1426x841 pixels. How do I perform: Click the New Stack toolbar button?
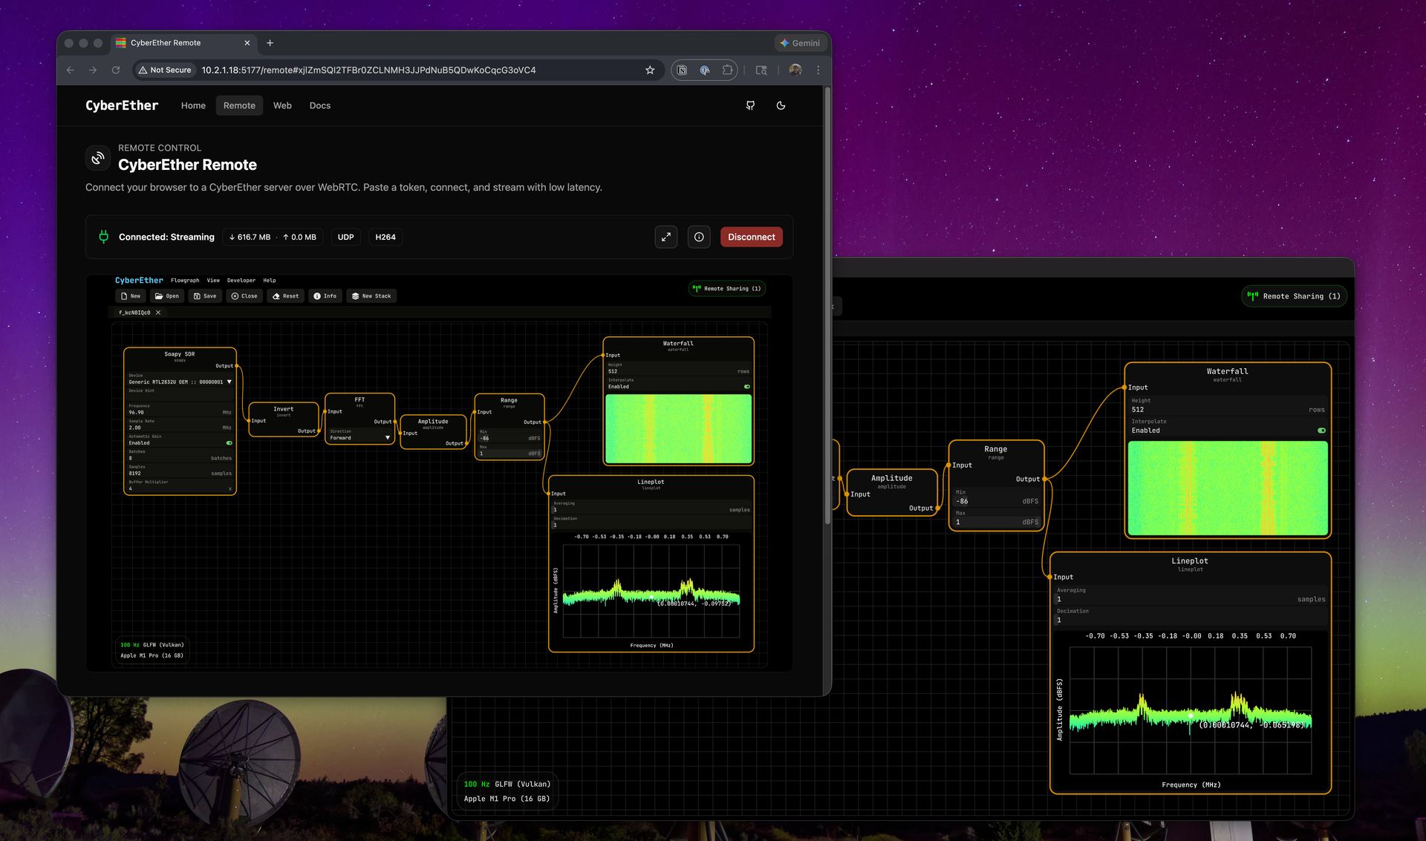point(371,296)
